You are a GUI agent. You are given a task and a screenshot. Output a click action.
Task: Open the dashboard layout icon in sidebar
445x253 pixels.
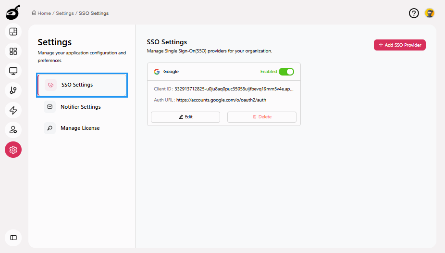[13, 32]
